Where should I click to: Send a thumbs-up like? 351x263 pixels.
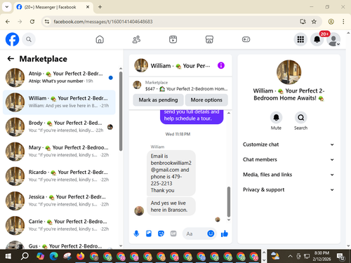(225, 234)
